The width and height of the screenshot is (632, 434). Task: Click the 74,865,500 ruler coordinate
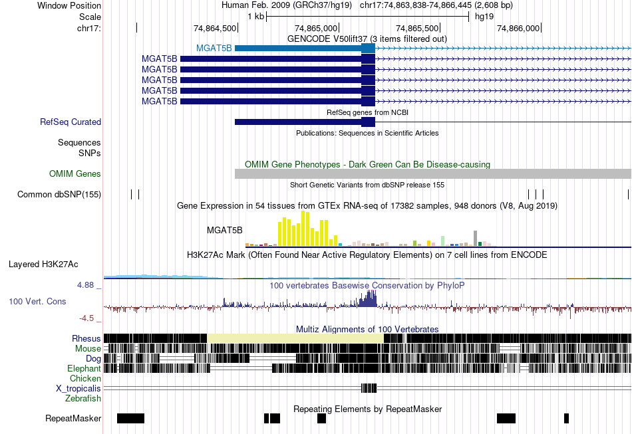[417, 28]
